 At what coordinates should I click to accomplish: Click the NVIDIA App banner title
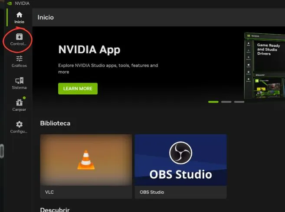89,49
